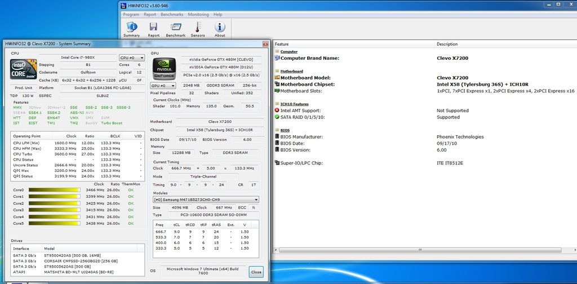The width and height of the screenshot is (577, 284).
Task: Select the BIOS Version row icon
Action: (277, 150)
